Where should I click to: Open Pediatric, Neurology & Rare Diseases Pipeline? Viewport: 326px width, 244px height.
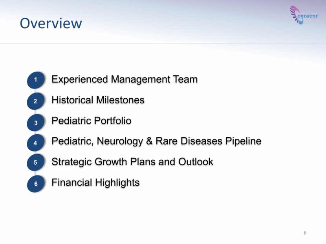[x=156, y=141]
